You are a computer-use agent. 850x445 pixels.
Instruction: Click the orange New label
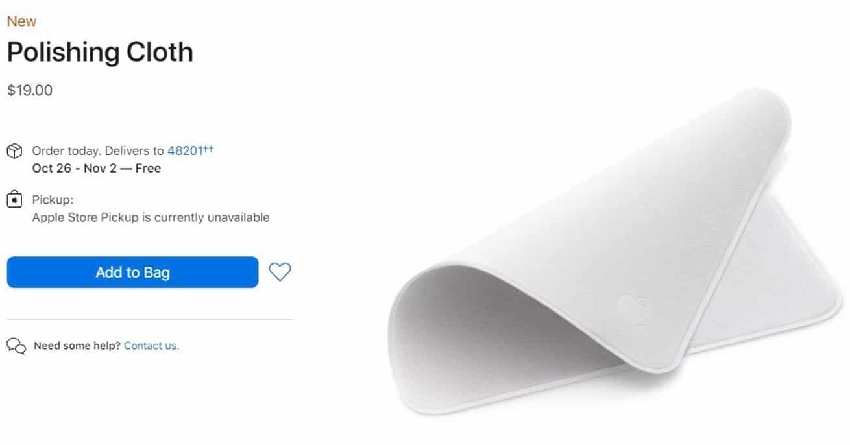(21, 21)
